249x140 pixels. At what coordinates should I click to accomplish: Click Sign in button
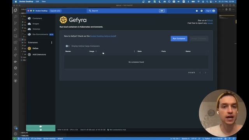[x=210, y=11]
